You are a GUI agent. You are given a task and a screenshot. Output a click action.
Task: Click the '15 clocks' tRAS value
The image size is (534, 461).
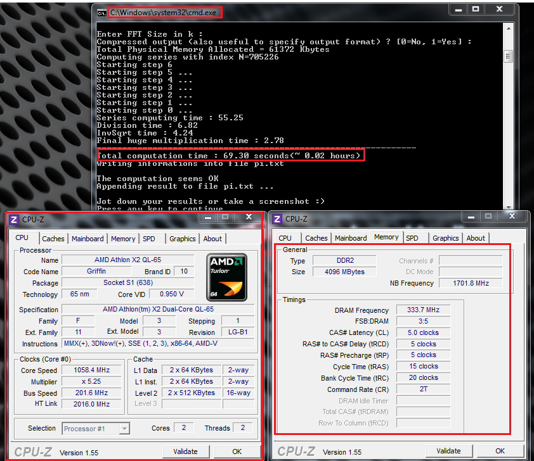point(423,367)
